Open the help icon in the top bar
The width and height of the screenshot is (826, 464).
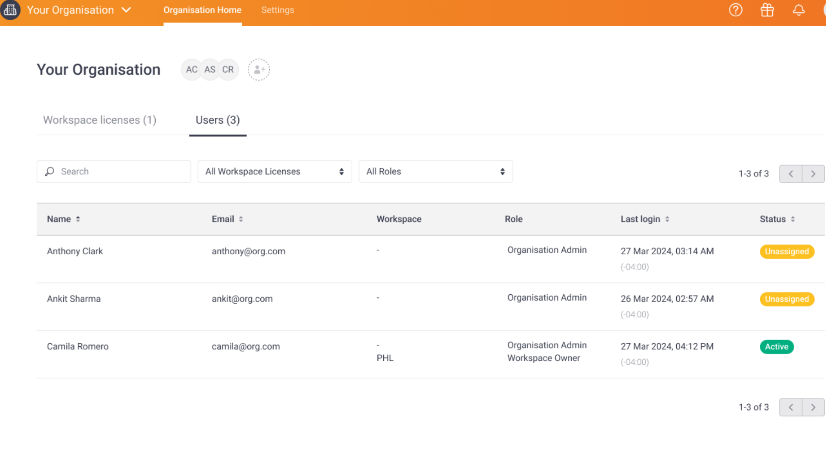736,10
